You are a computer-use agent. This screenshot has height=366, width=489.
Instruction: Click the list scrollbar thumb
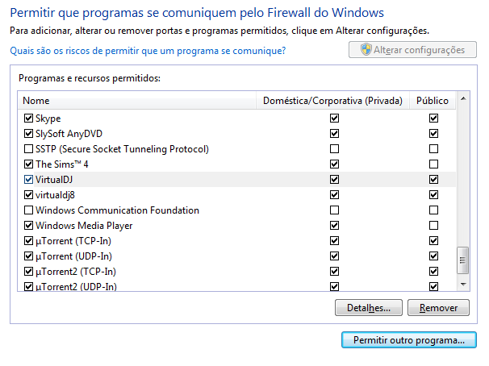click(462, 260)
